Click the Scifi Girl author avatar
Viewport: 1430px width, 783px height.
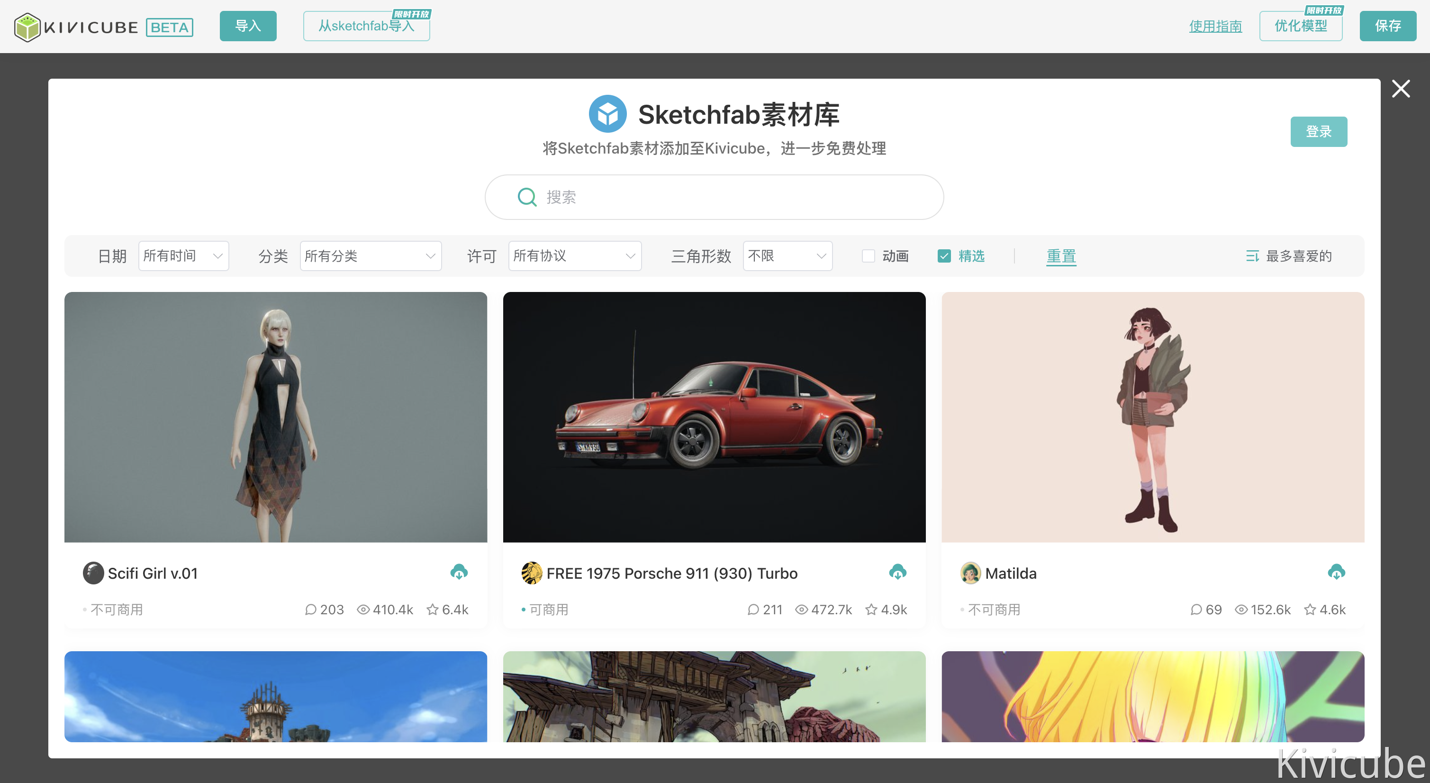[93, 573]
